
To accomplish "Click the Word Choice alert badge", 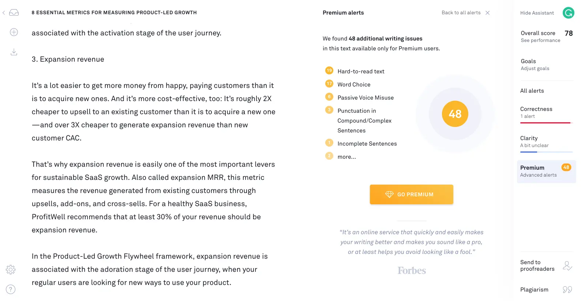I will [x=329, y=84].
